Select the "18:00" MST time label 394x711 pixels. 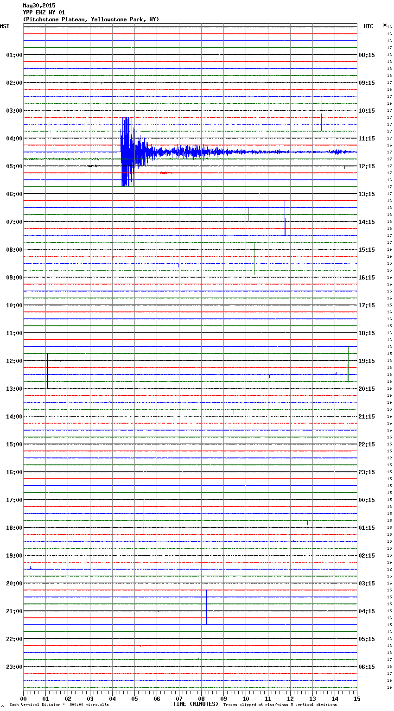click(x=14, y=528)
